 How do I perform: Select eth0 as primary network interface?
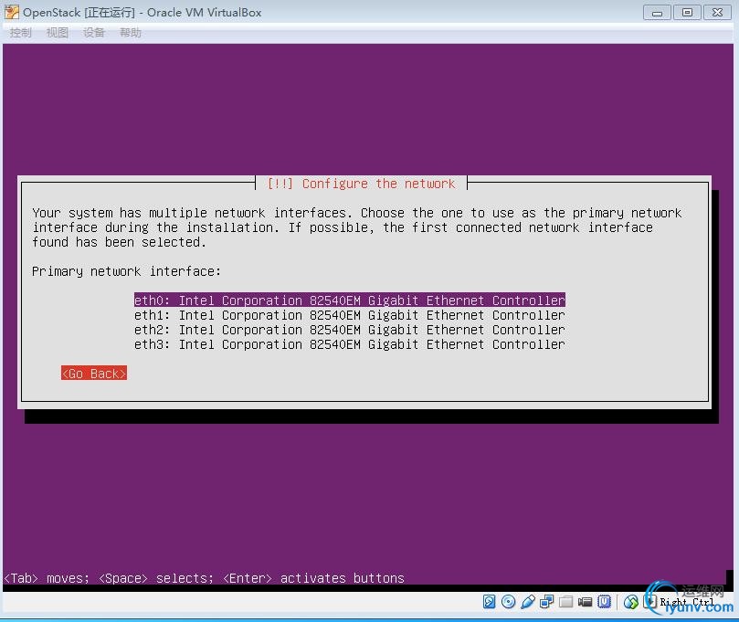click(x=349, y=300)
